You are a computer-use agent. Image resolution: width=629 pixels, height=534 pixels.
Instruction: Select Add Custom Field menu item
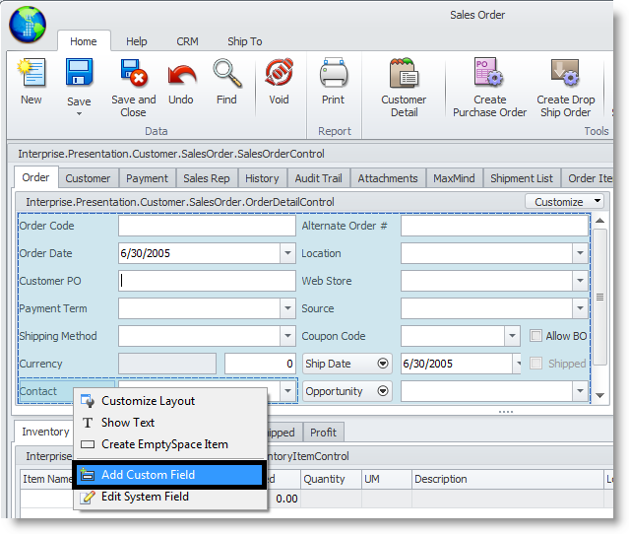[x=168, y=475]
